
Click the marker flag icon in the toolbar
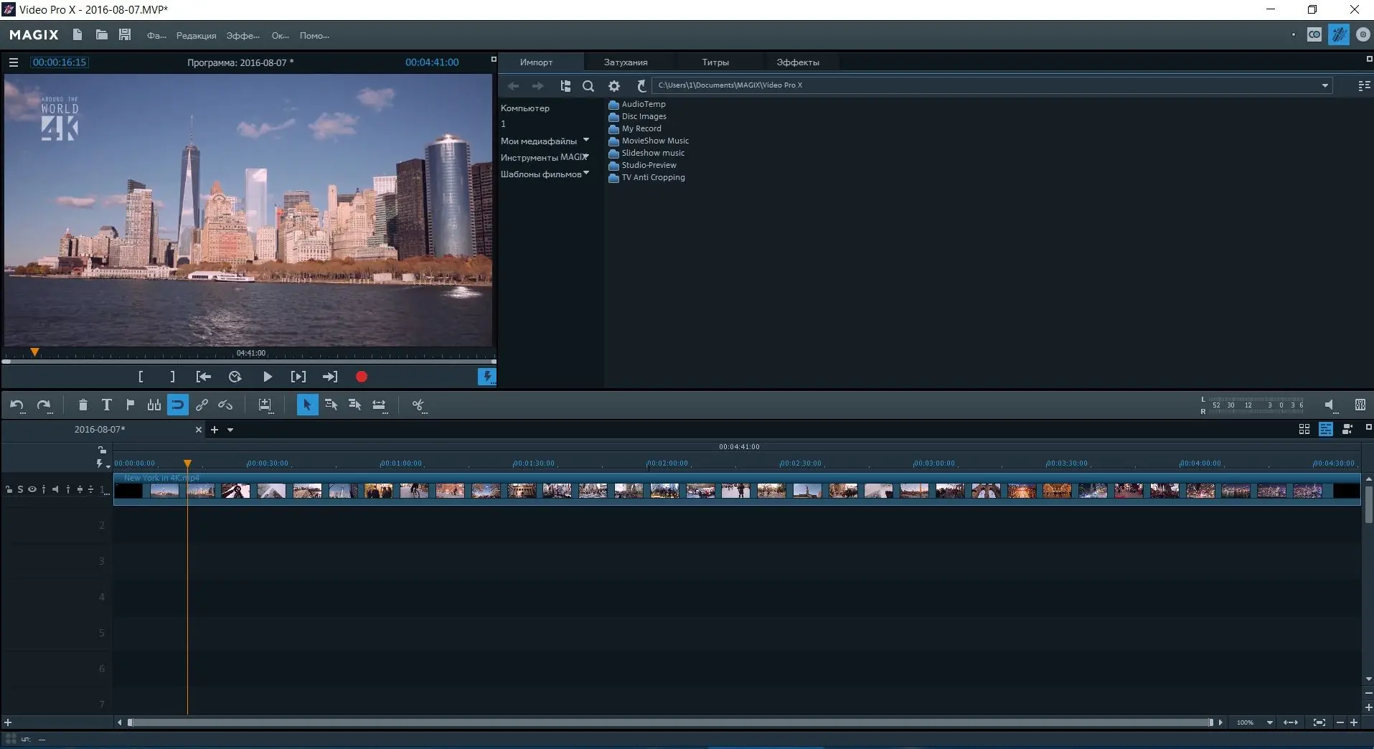(130, 405)
